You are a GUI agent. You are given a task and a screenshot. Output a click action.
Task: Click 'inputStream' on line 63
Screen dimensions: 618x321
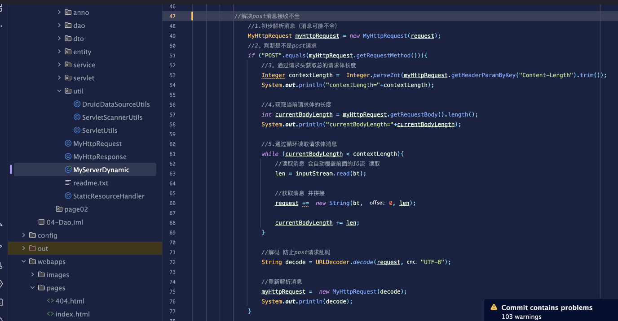(314, 174)
